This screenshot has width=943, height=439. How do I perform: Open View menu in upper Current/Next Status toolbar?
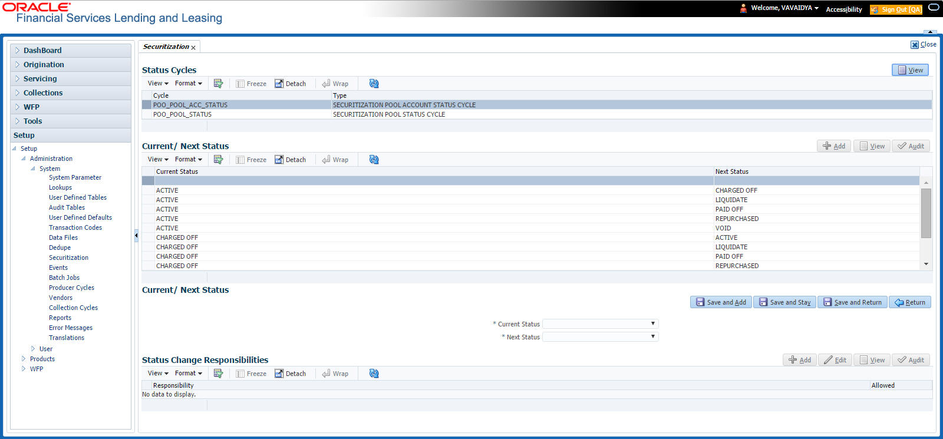[x=158, y=160]
